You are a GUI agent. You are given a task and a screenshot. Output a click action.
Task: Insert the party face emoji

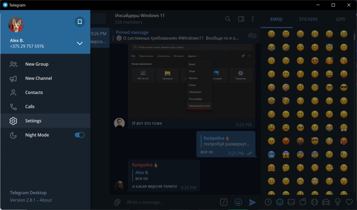[x=286, y=101]
